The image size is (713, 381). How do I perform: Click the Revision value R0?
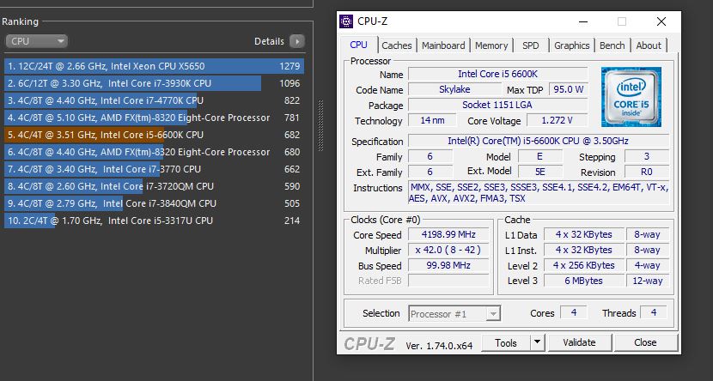coord(647,172)
